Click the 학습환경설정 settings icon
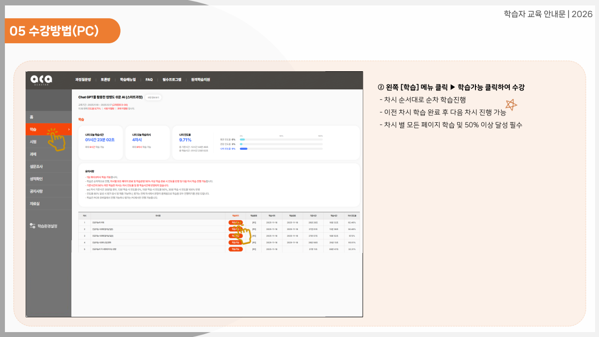Image resolution: width=599 pixels, height=337 pixels. coord(32,226)
